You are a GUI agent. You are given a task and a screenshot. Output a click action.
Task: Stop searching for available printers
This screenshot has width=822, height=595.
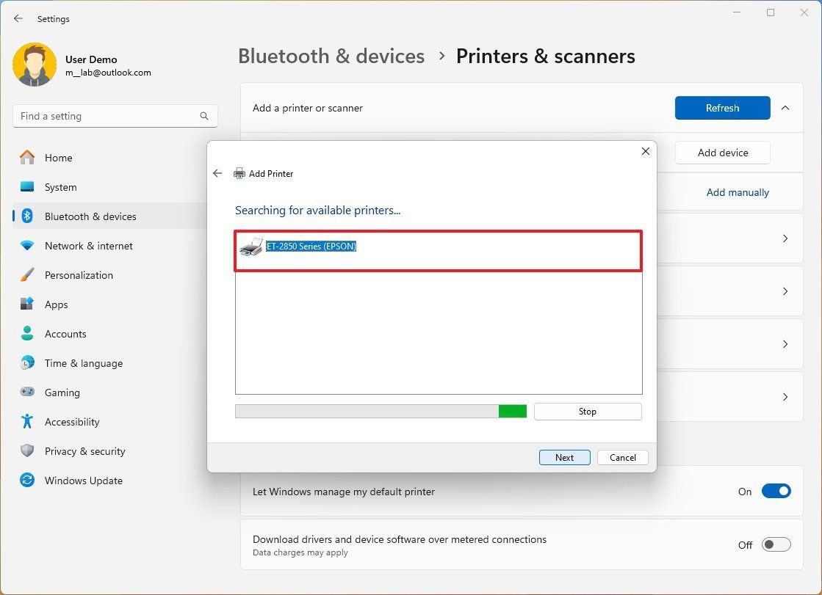pos(587,411)
